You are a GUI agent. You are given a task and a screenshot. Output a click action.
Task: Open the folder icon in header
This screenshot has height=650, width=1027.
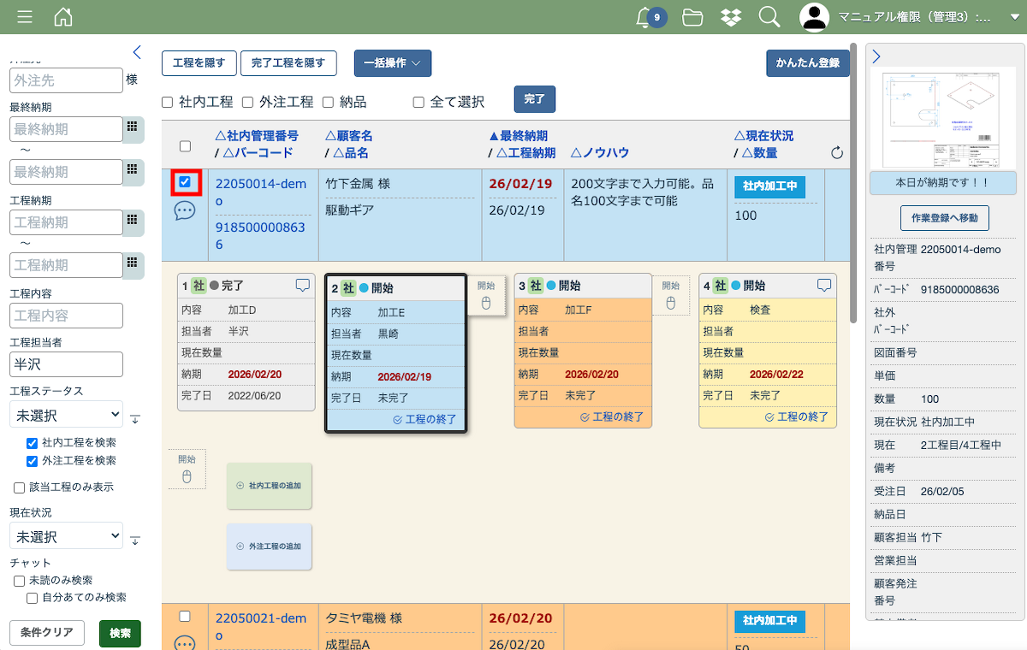692,17
